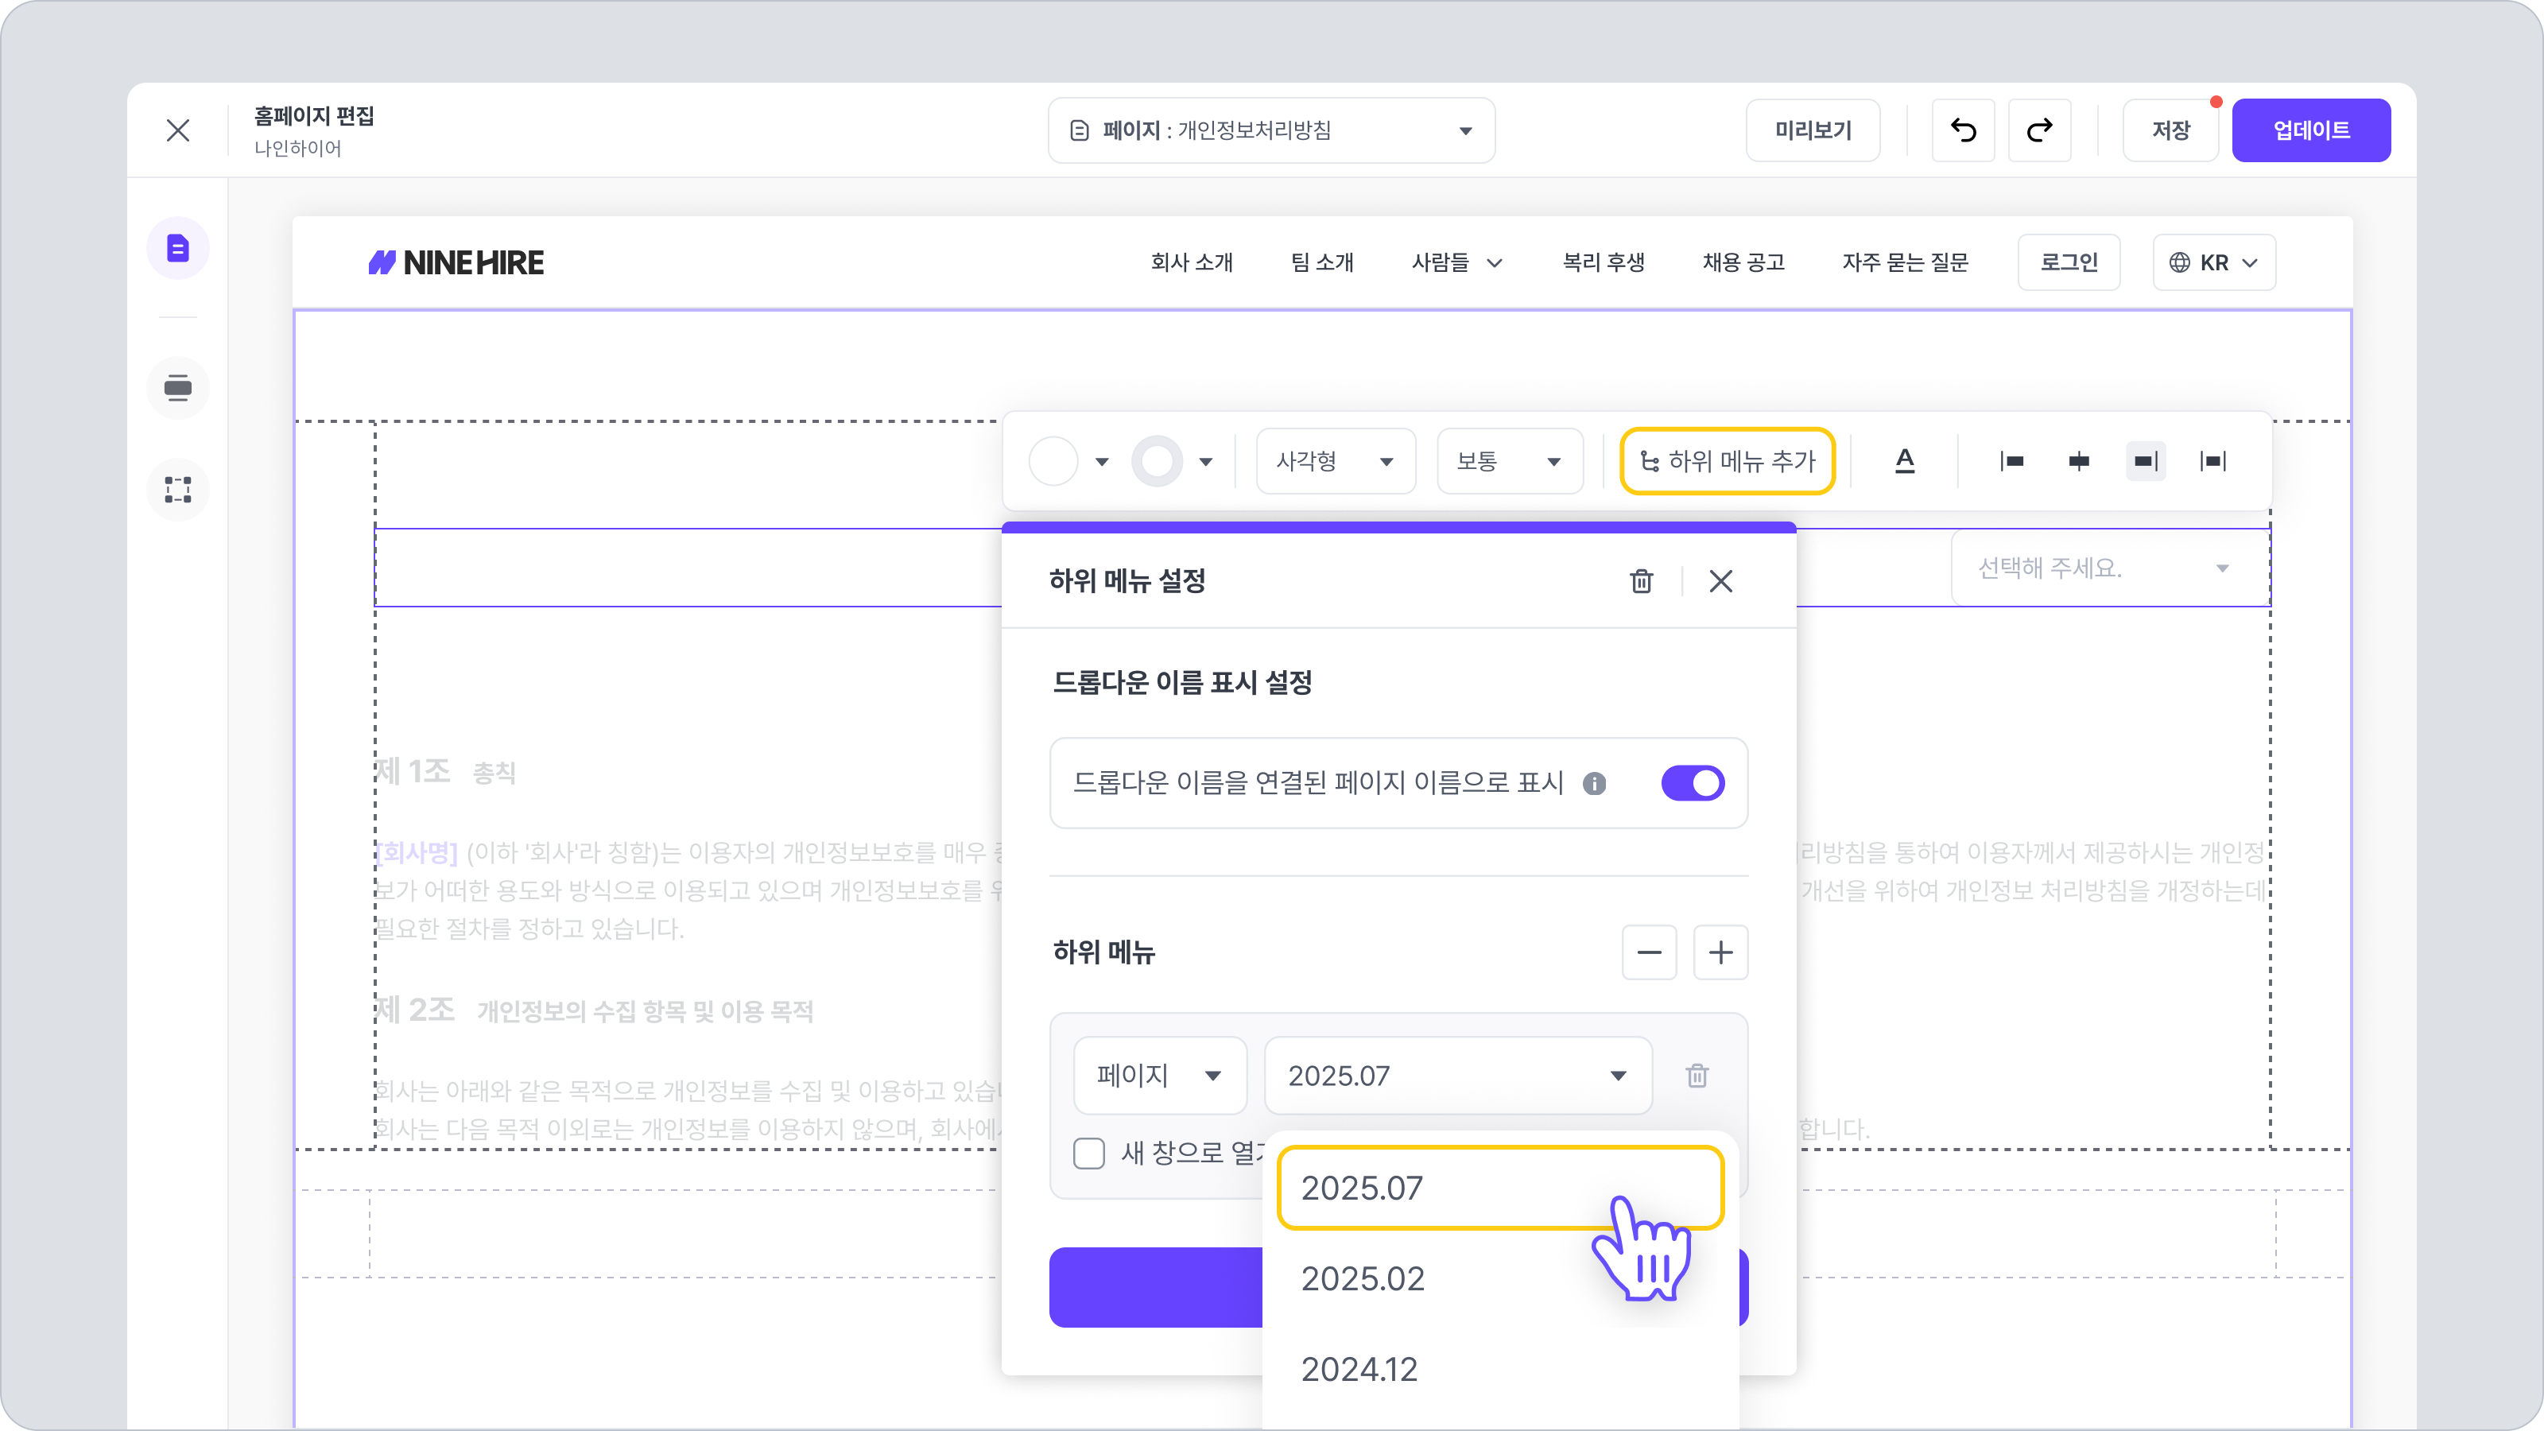Click the info icon beside dropdown name setting
Screen dimensions: 2544x1431
pyautogui.click(x=1594, y=783)
